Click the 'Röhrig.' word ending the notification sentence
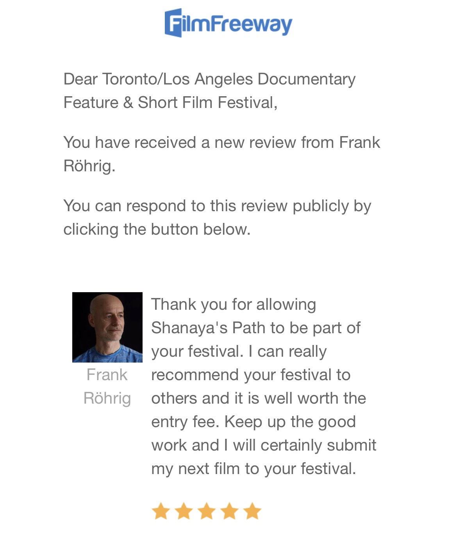Screen dimensions: 457x546 click(x=89, y=166)
